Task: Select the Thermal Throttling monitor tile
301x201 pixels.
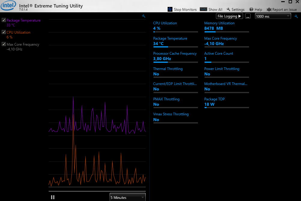Action: [175, 72]
